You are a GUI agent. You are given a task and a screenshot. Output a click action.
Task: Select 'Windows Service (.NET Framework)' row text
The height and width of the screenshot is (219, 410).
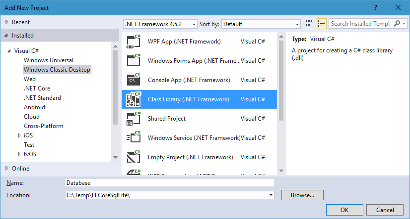point(194,138)
